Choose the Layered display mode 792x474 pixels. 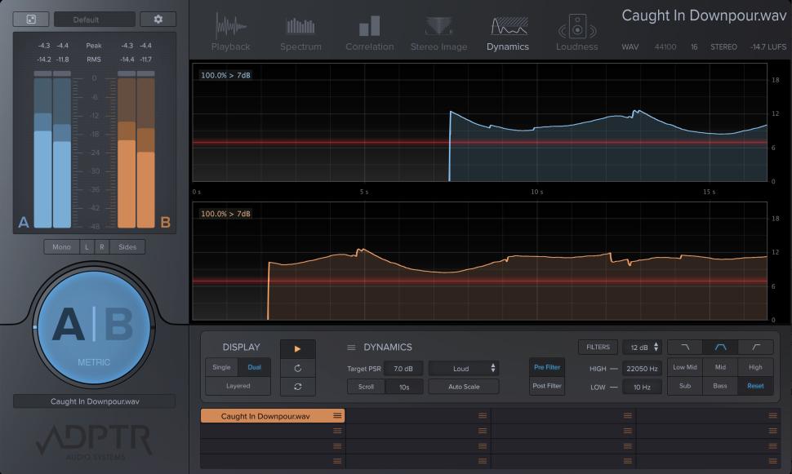238,386
